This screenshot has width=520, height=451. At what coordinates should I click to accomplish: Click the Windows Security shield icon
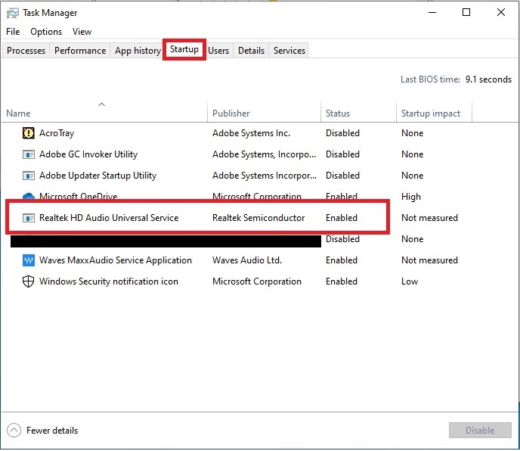coord(29,281)
